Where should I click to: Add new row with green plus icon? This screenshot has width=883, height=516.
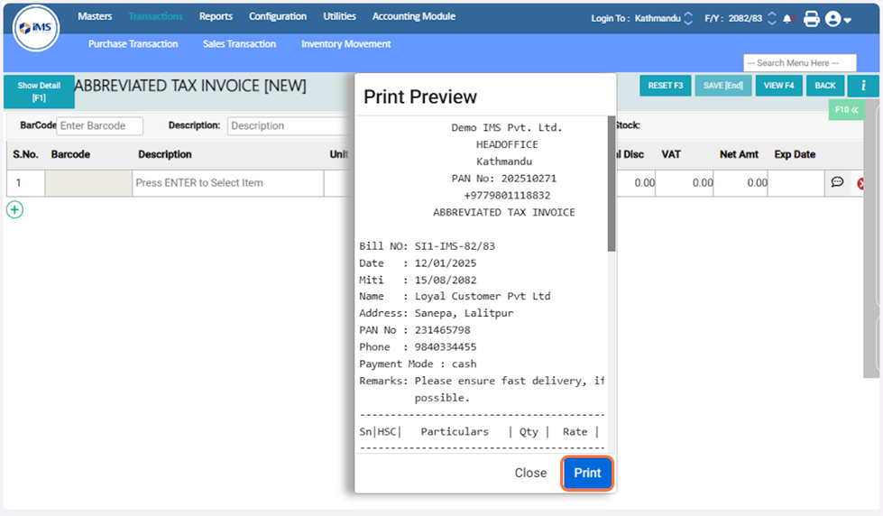point(15,209)
